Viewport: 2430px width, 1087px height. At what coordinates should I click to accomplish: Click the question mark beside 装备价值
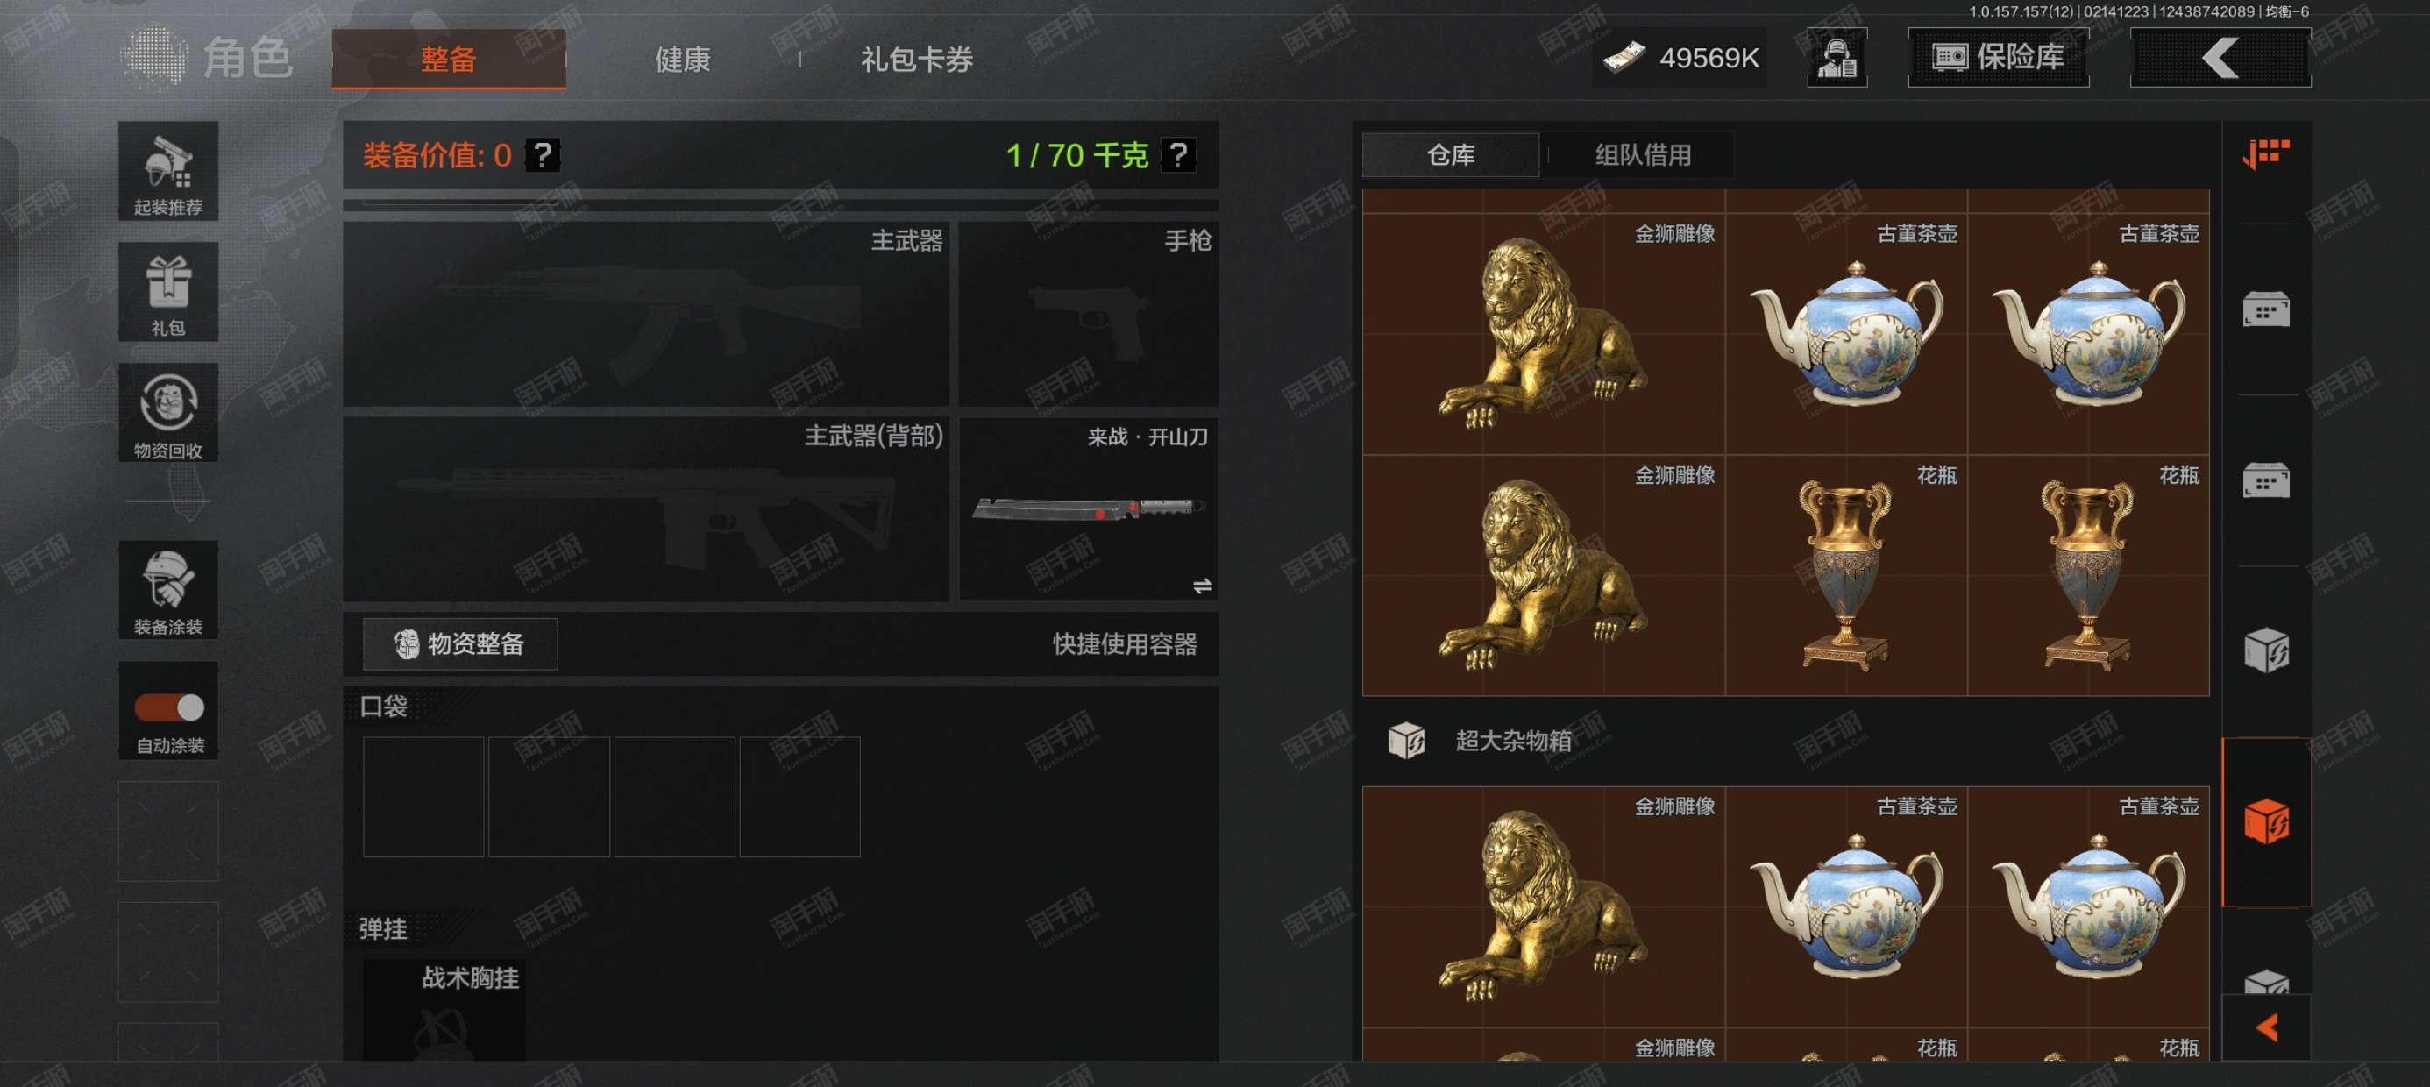[543, 153]
